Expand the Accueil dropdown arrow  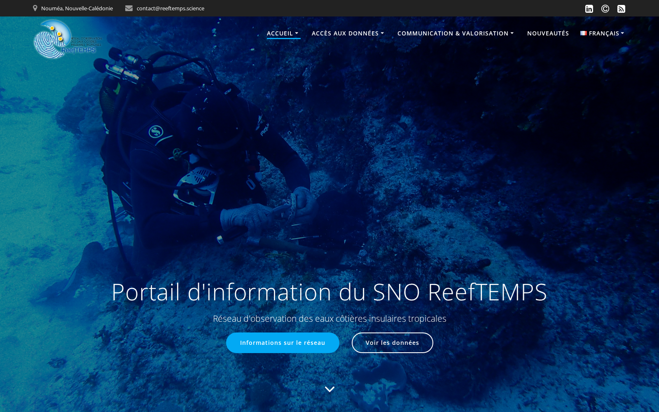click(297, 33)
